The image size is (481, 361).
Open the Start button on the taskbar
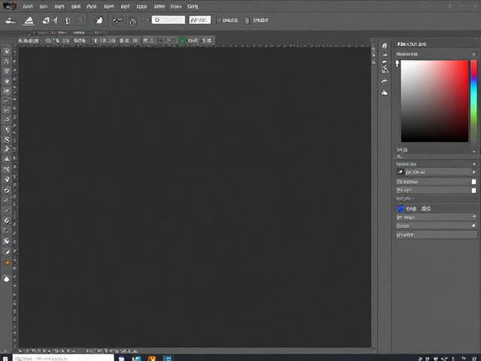coord(5,358)
